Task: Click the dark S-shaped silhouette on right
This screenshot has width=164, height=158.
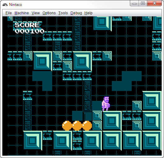Action: click(x=127, y=81)
